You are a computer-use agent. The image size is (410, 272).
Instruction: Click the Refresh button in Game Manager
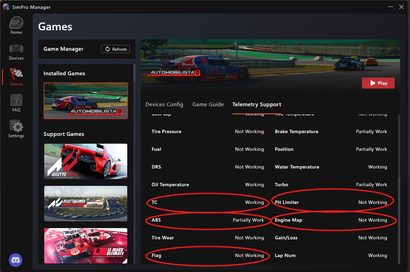[116, 49]
